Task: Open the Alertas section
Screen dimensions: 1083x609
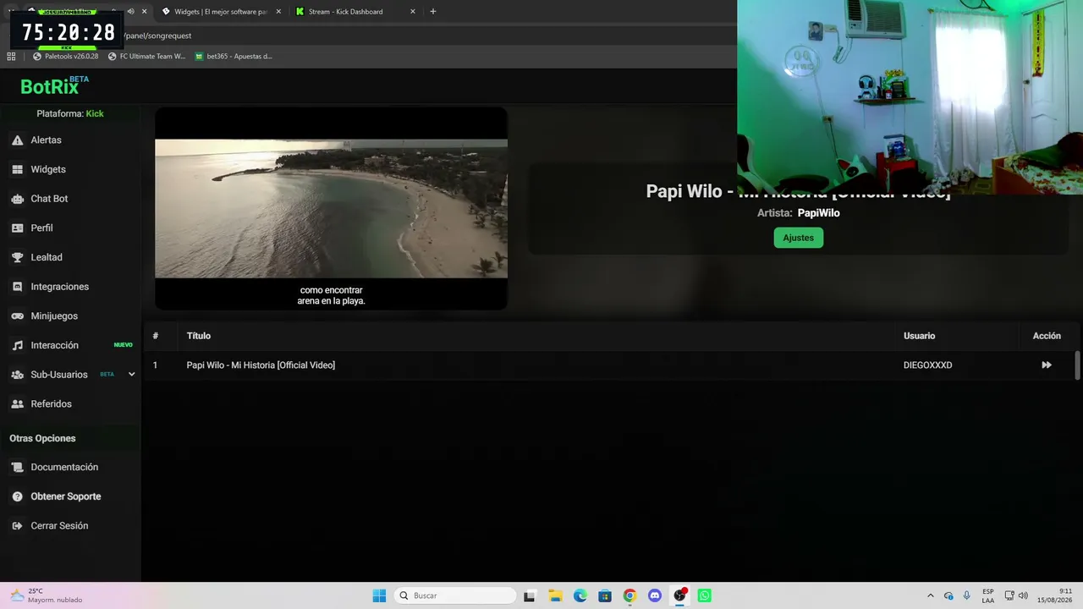Action: pos(47,140)
